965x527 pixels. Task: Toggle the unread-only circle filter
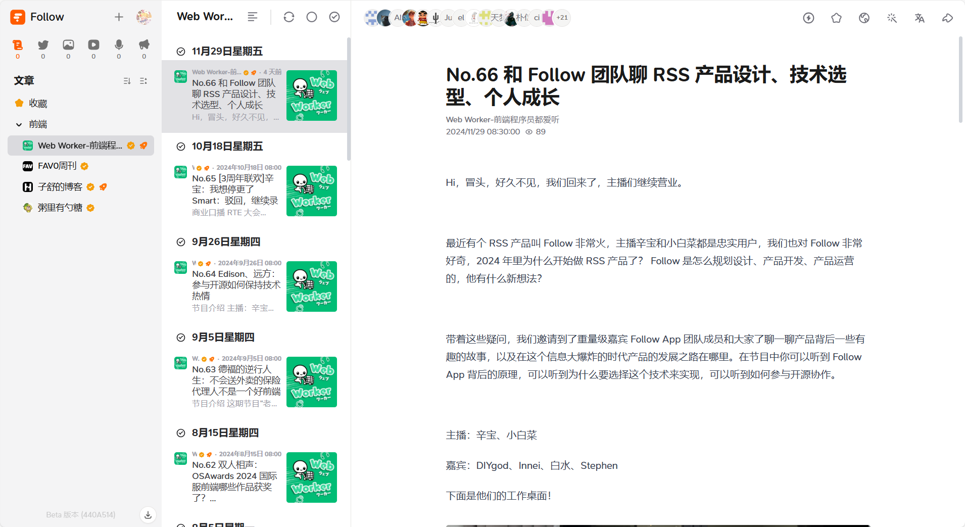click(312, 17)
